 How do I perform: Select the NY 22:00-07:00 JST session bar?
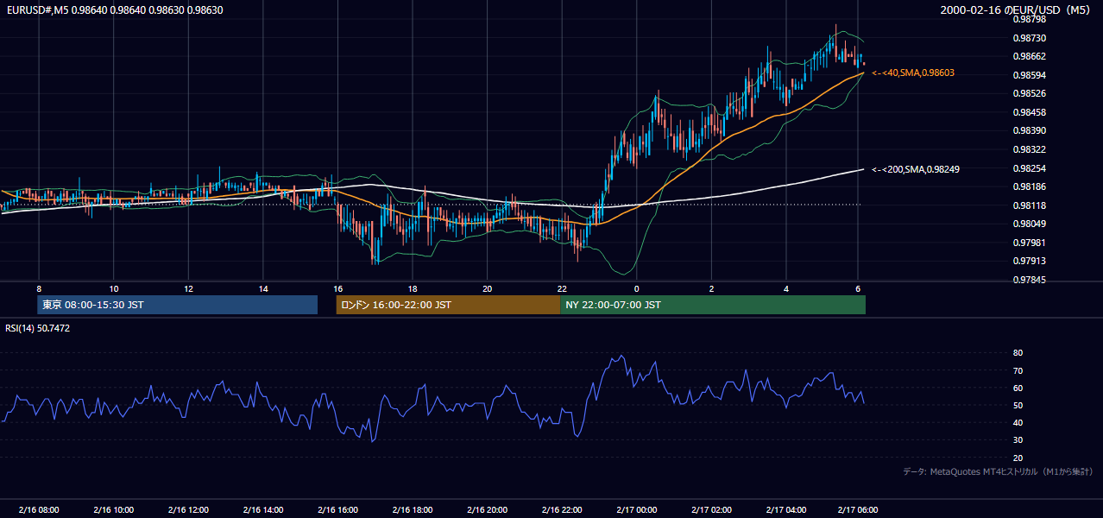pyautogui.click(x=713, y=305)
